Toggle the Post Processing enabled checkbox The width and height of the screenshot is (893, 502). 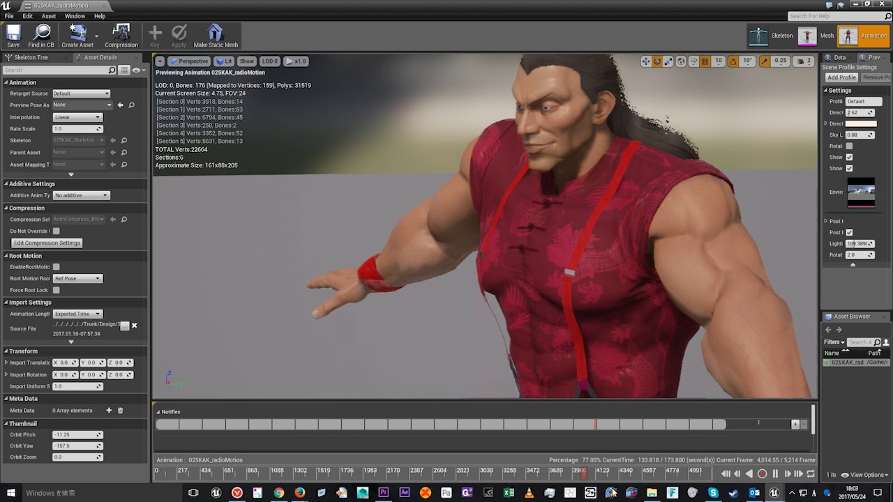tap(849, 232)
